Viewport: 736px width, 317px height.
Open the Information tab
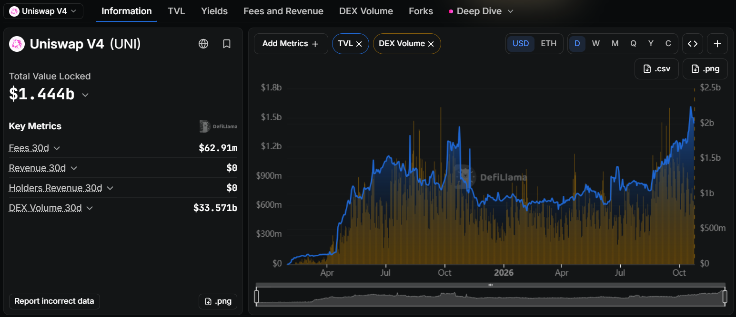pyautogui.click(x=127, y=11)
